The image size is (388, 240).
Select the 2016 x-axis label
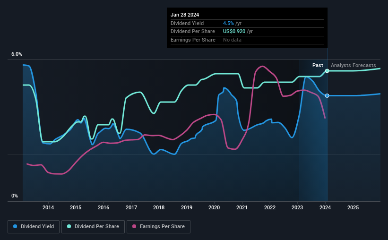click(103, 207)
